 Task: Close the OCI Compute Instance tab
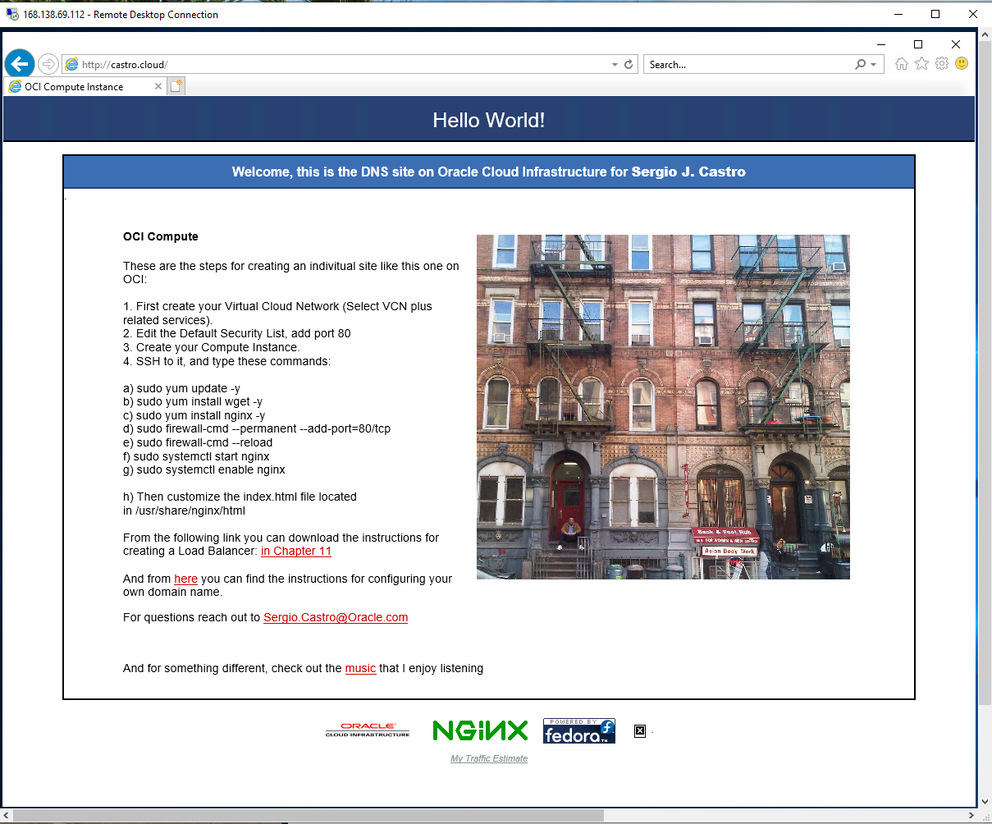pos(158,86)
